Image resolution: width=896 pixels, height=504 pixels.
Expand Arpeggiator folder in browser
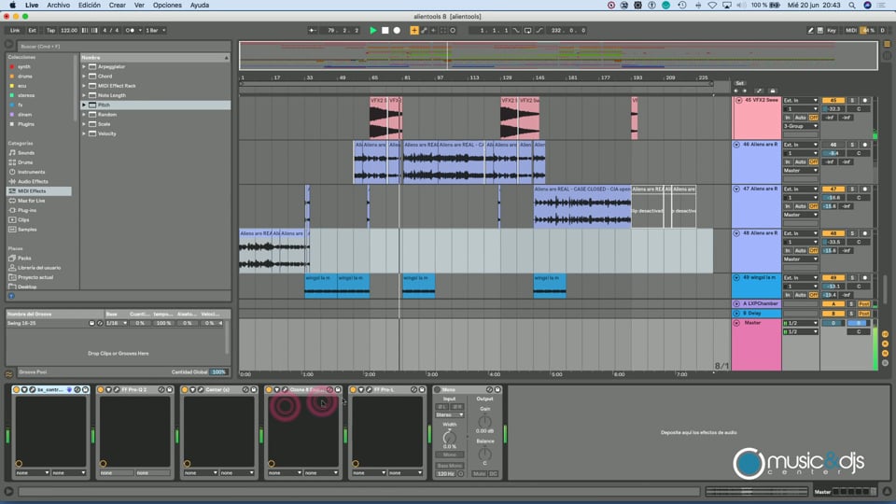84,67
